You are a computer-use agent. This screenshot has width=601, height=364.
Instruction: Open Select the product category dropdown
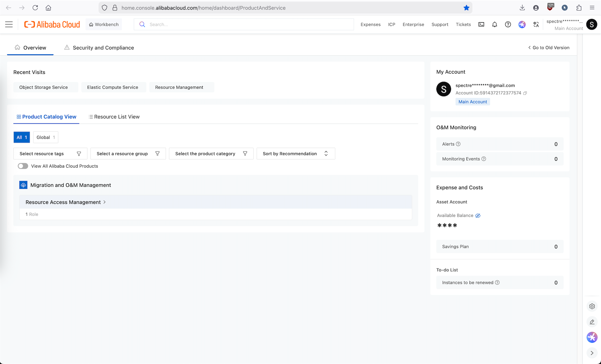pos(211,153)
